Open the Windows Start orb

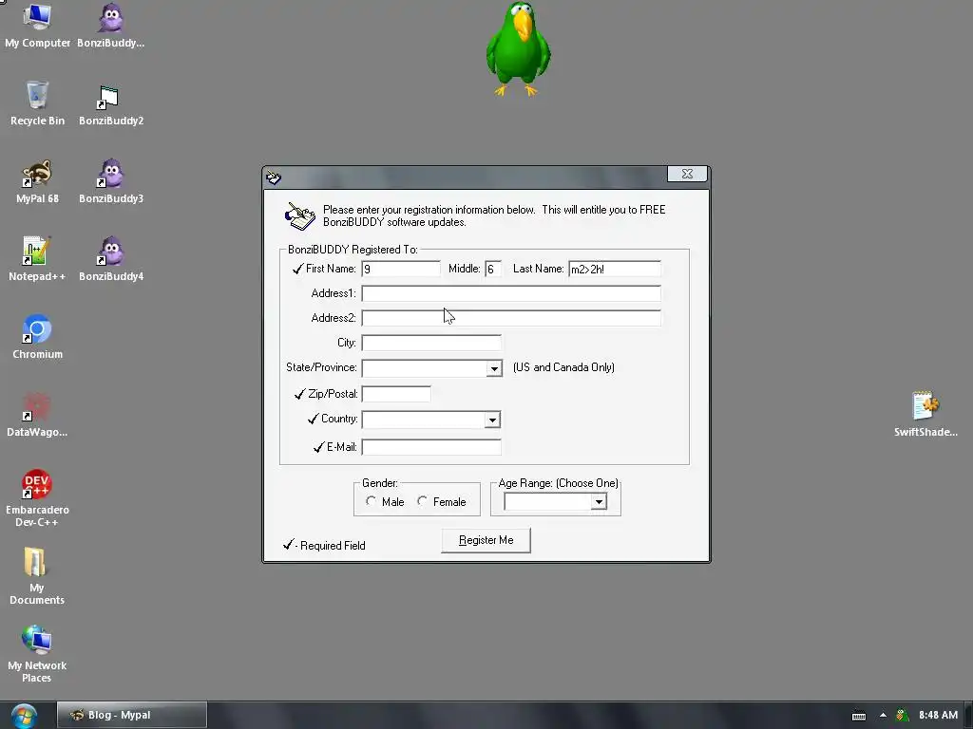pyautogui.click(x=24, y=716)
